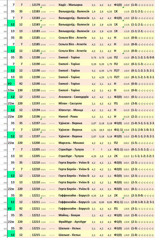This screenshot has height=238, width=155.
Task: Select the cell 'Наполі - Рома'
Action: coord(68,117)
